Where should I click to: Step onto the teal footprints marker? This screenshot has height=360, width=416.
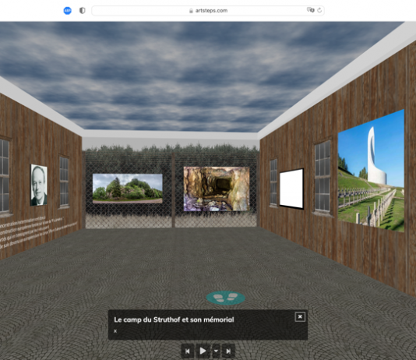[x=226, y=298]
